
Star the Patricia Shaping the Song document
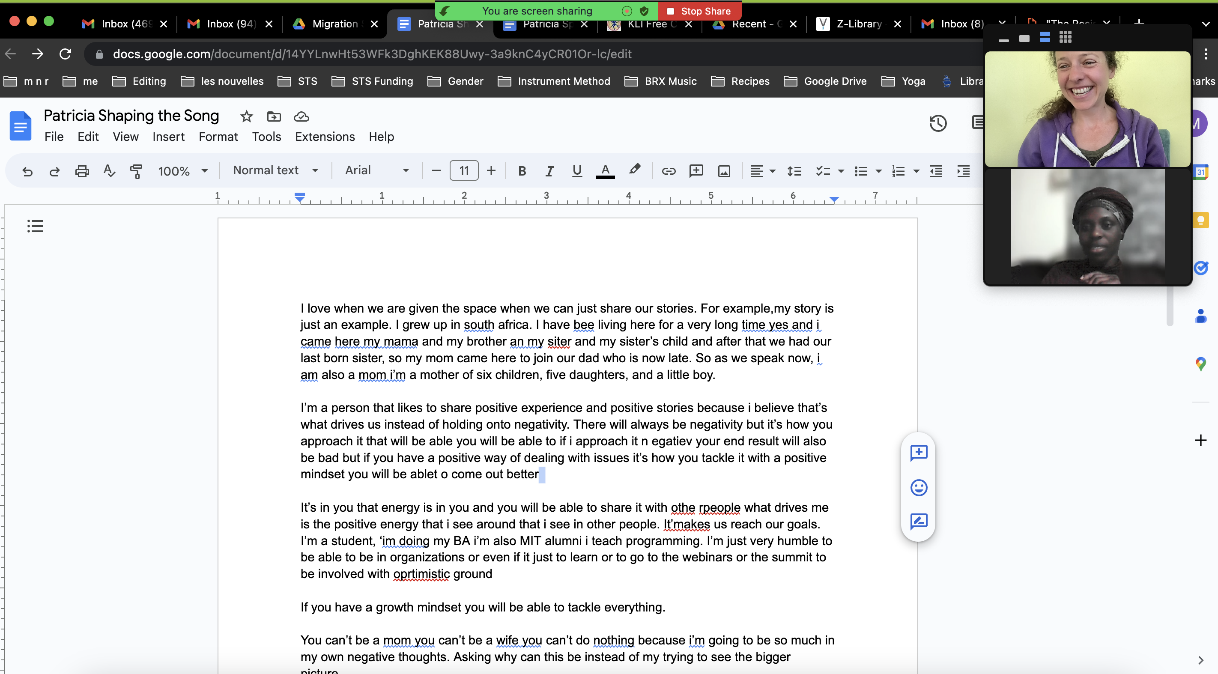[246, 116]
